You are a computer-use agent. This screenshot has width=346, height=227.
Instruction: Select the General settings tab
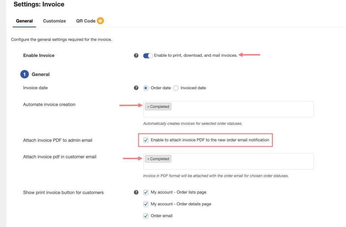tap(24, 21)
